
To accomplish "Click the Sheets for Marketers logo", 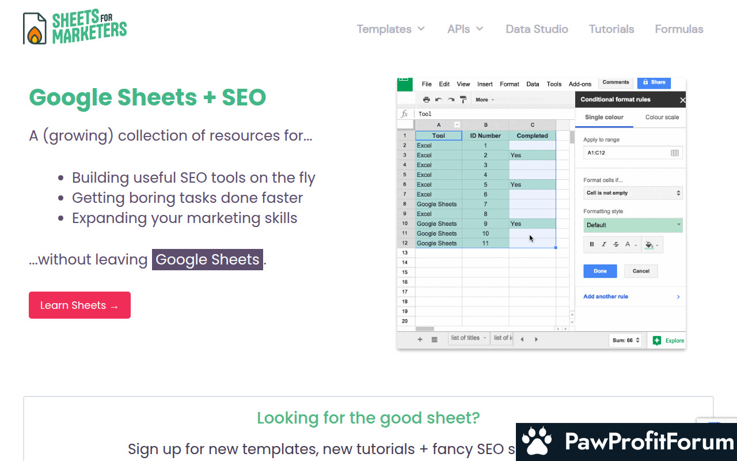I will pos(75,28).
